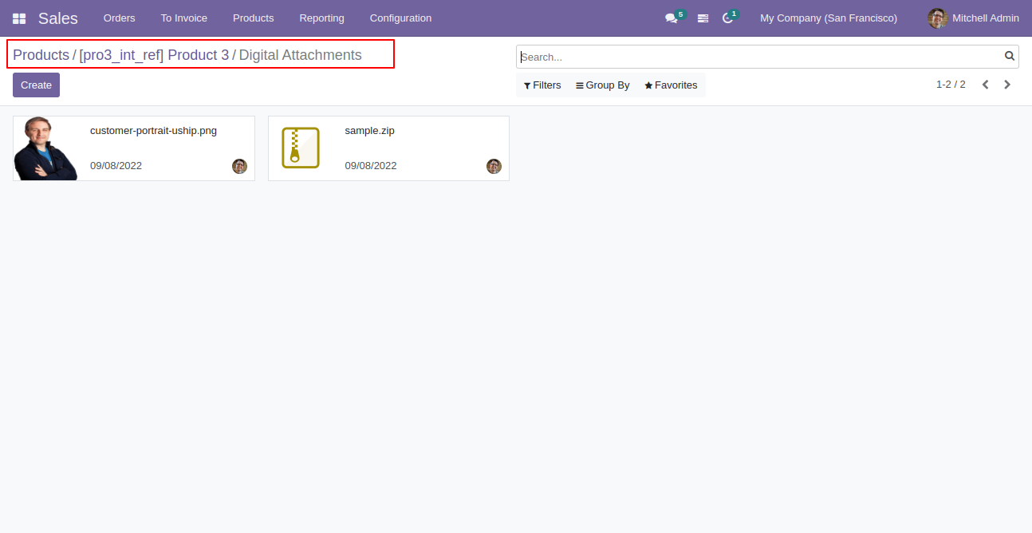This screenshot has width=1032, height=533.
Task: Click the user avatar on sample.zip card
Action: 494,166
